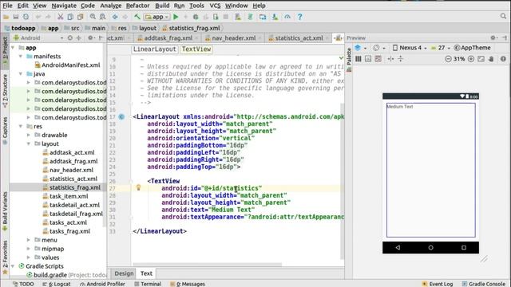Image resolution: width=511 pixels, height=287 pixels.
Task: Open the Analyze menu
Action: (110, 6)
